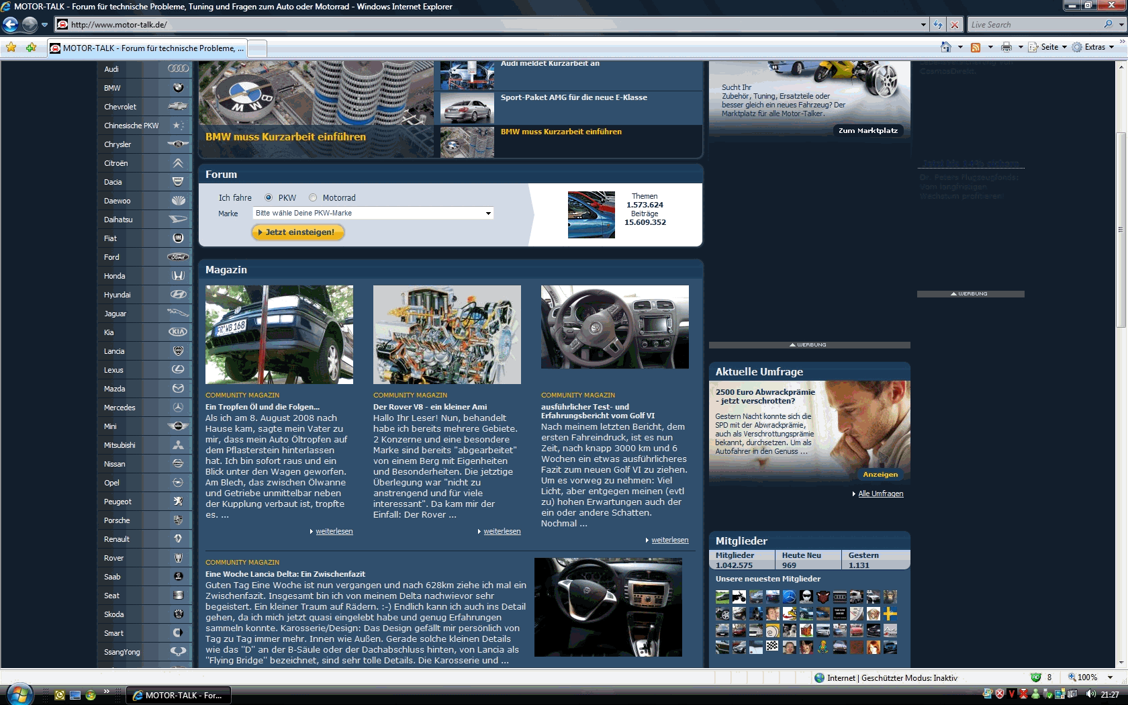This screenshot has height=705, width=1128.
Task: Open the Extras menu dropdown
Action: point(1093,47)
